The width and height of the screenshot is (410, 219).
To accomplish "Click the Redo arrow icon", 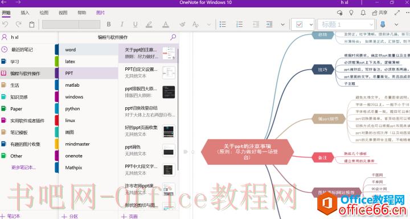I will click(18, 25).
